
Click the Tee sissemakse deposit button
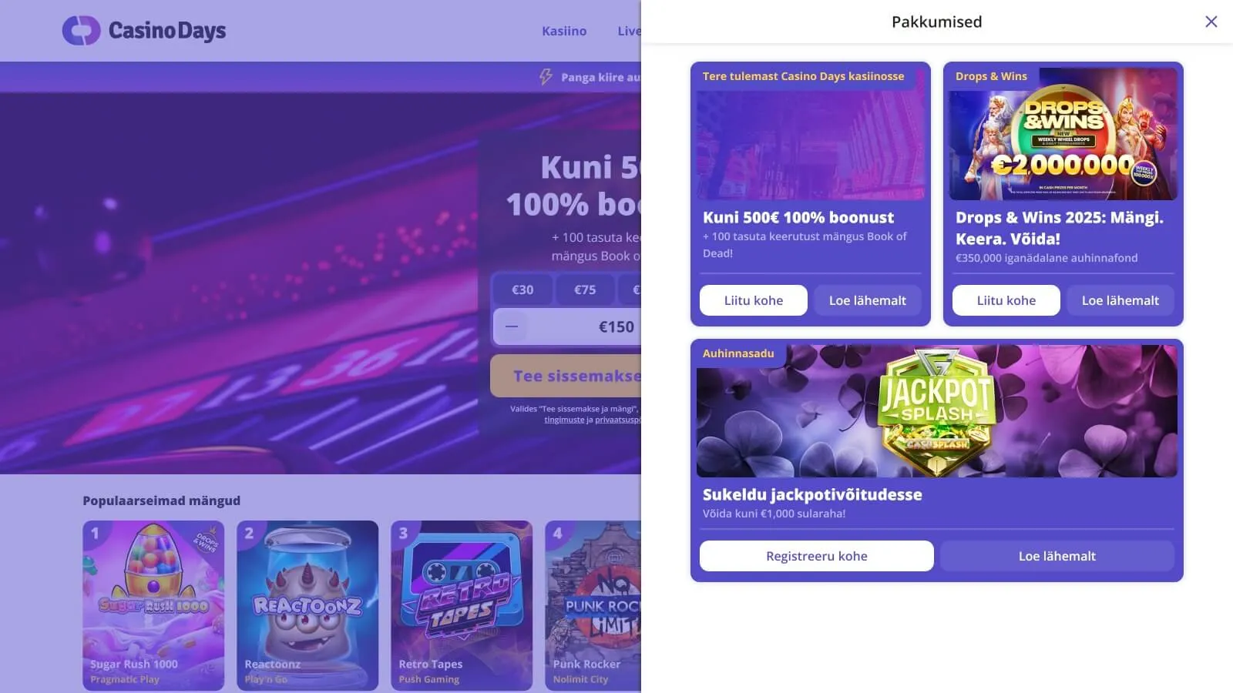566,376
